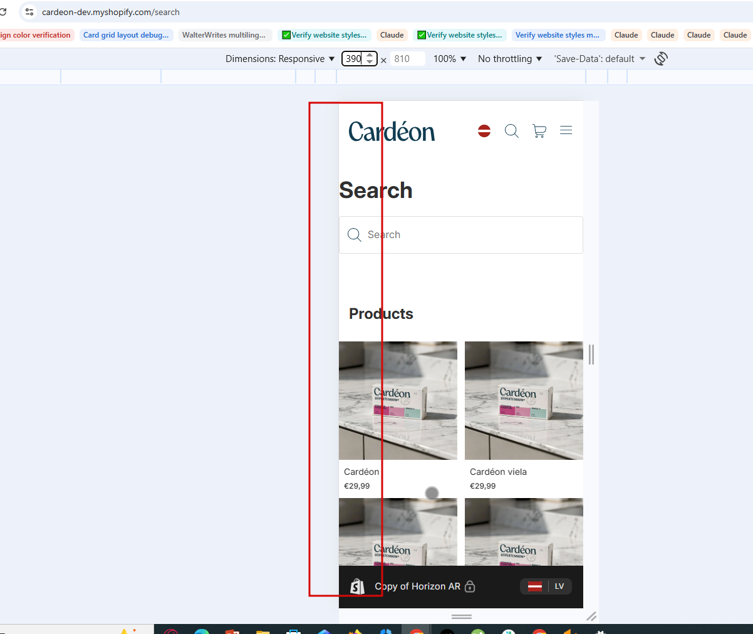Click magnifier icon inside search field
The image size is (753, 634).
[x=355, y=235]
